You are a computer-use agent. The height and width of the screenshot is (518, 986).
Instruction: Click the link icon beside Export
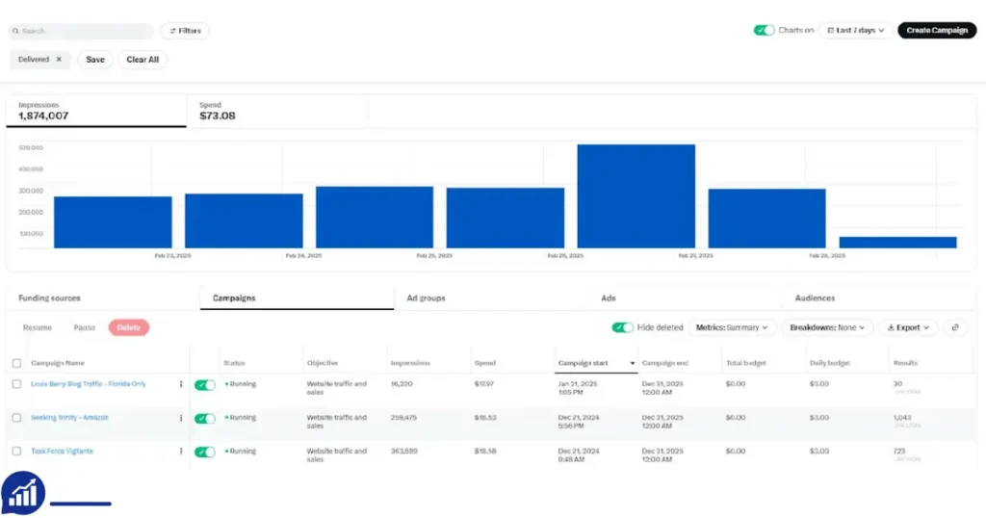coord(955,327)
